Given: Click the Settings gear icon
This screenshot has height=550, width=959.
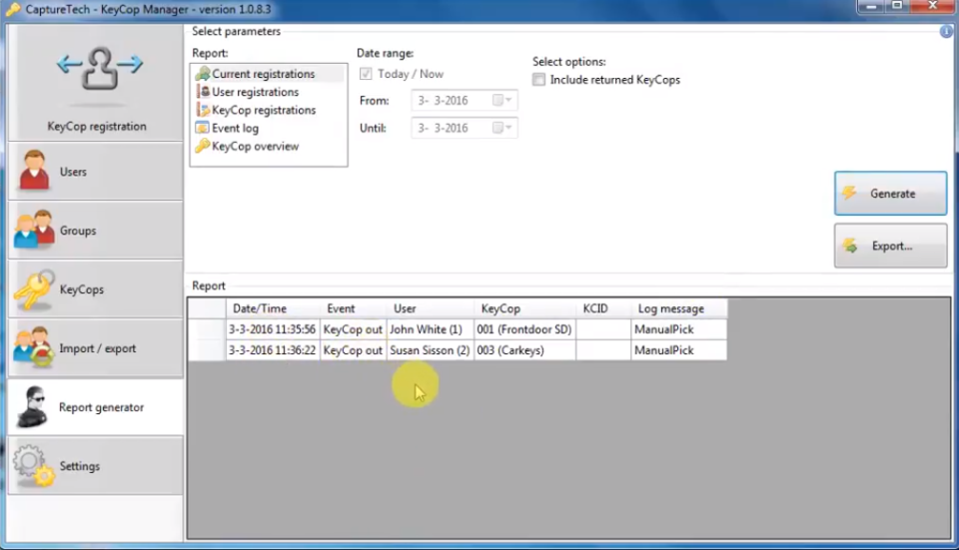Looking at the screenshot, I should point(34,466).
